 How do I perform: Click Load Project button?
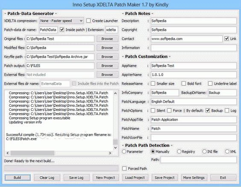click(135, 178)
